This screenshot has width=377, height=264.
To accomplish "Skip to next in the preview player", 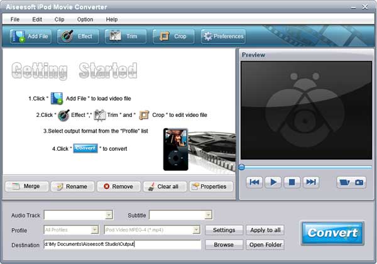I will (311, 182).
